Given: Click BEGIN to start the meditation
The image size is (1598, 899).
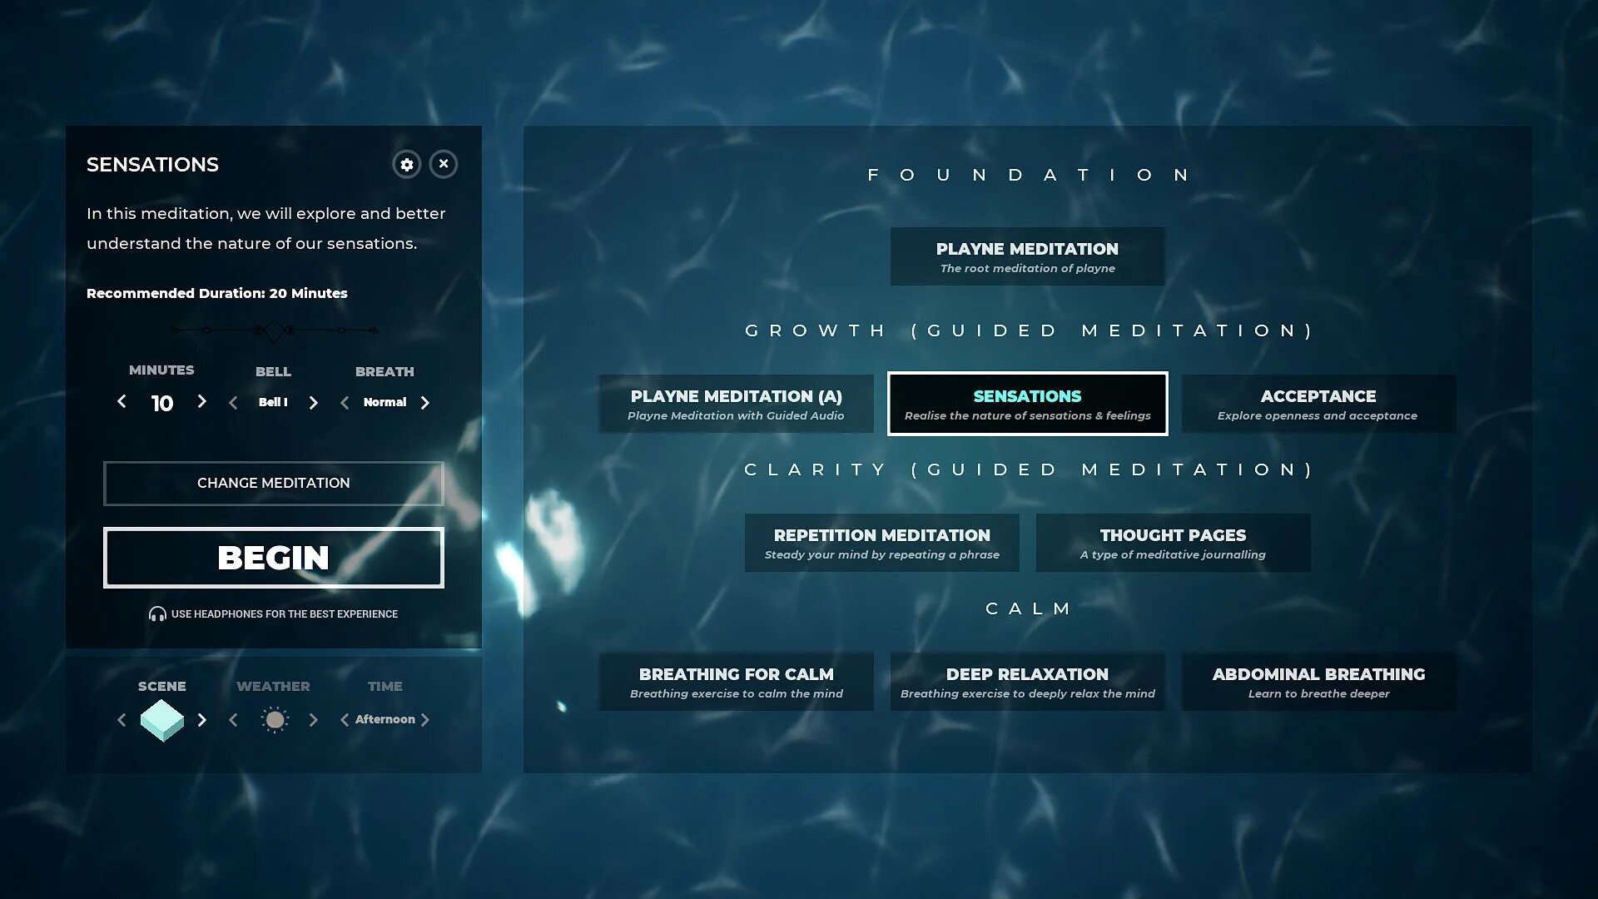Looking at the screenshot, I should (273, 557).
